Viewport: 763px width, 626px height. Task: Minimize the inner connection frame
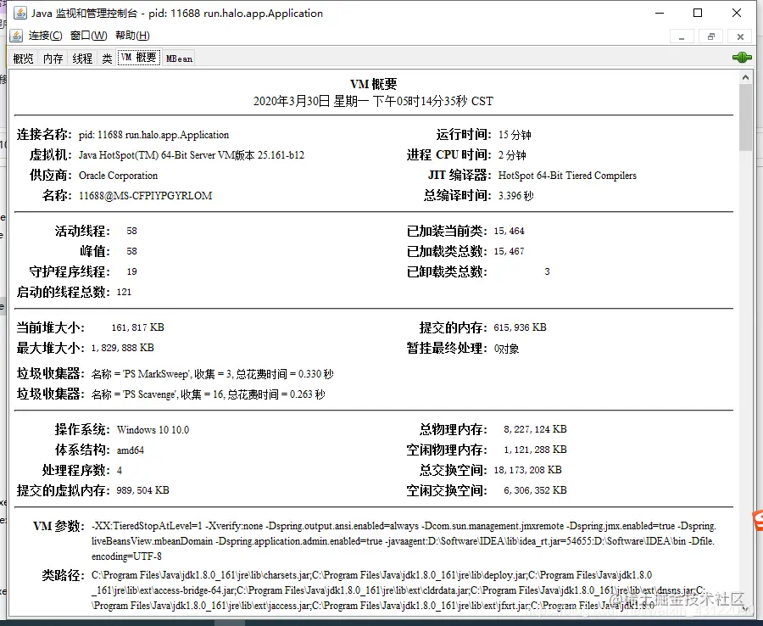(682, 37)
